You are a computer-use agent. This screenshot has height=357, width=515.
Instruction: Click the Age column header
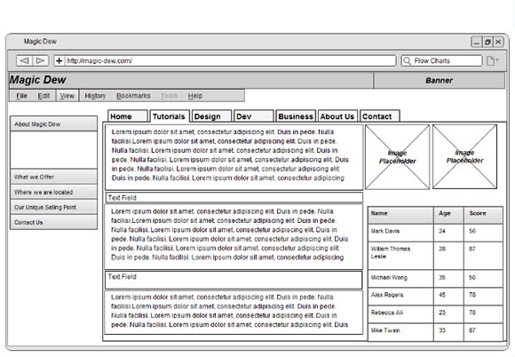click(x=448, y=215)
